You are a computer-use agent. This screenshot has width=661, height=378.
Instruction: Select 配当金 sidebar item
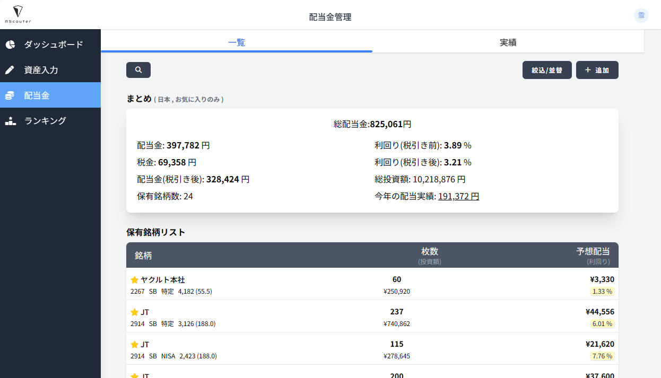pos(50,95)
